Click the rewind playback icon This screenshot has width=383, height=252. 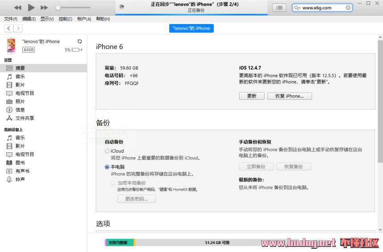[17, 8]
